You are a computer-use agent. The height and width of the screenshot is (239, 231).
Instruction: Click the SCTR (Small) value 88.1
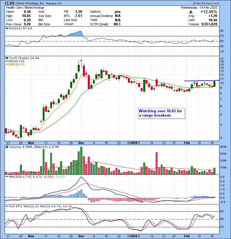117,24
